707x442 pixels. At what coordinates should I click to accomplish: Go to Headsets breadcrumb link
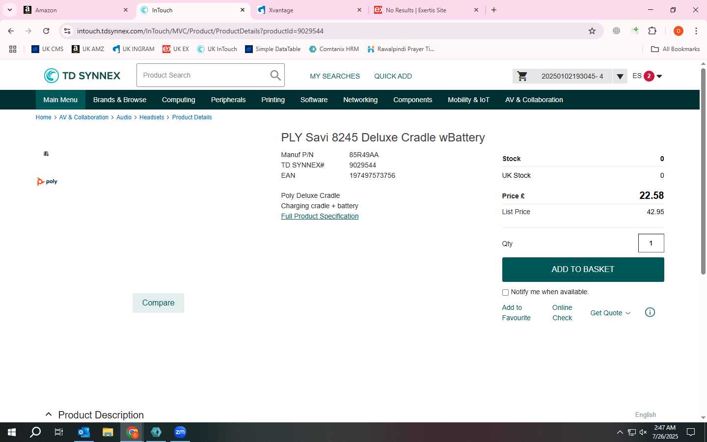[x=152, y=117]
